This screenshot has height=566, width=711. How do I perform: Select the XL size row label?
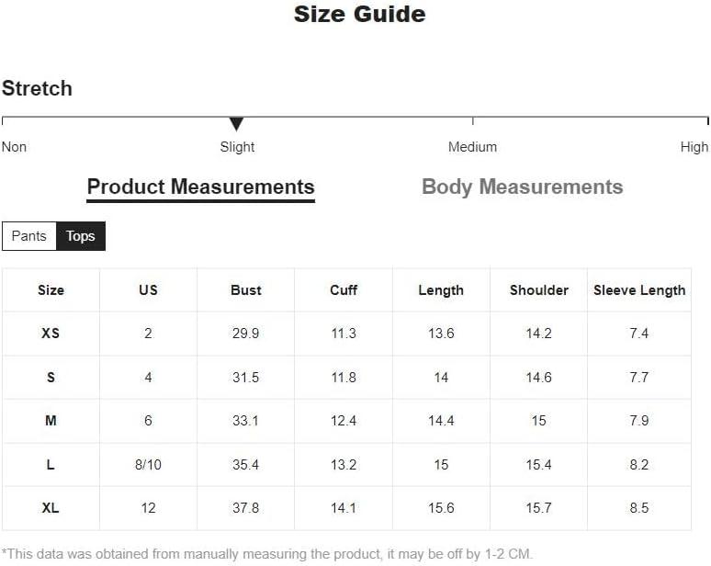[51, 508]
